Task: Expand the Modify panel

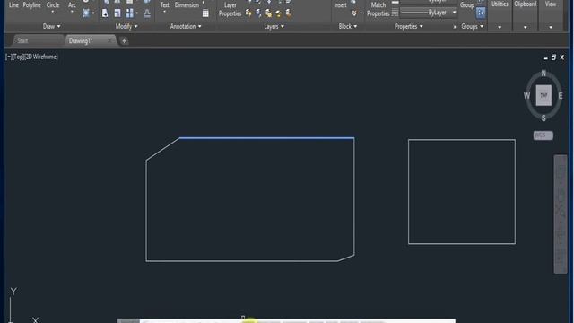Action: 126,26
